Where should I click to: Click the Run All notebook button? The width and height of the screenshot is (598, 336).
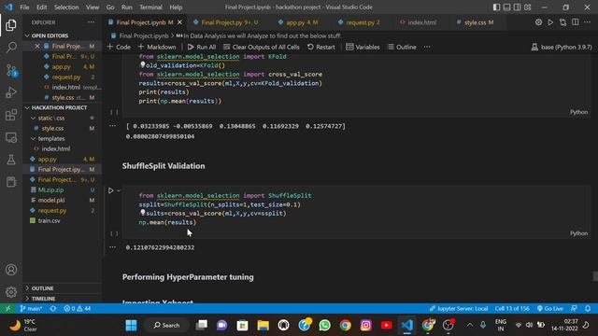(x=202, y=47)
